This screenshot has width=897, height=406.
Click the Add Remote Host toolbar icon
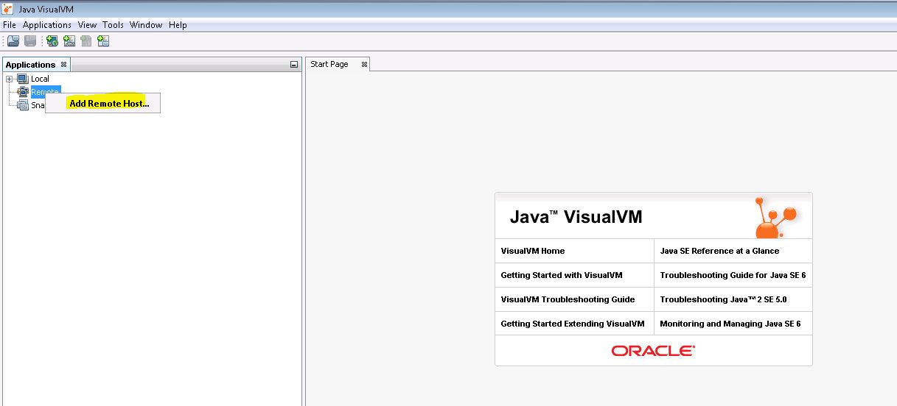(x=52, y=41)
